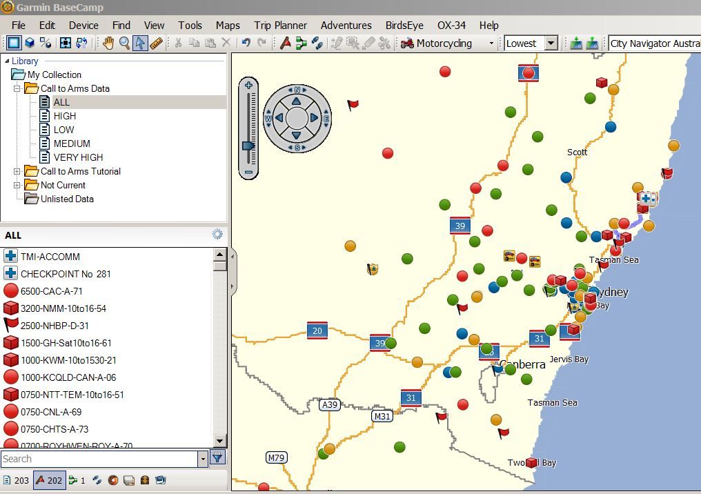Viewport: 701px width, 494px height.
Task: Open the File menu
Action: click(x=19, y=26)
